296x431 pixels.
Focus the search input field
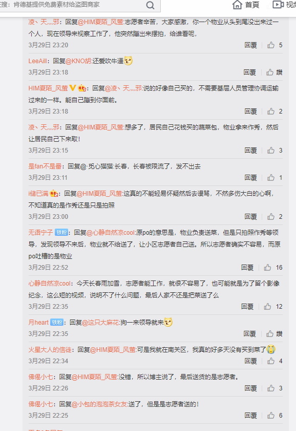click(x=72, y=5)
